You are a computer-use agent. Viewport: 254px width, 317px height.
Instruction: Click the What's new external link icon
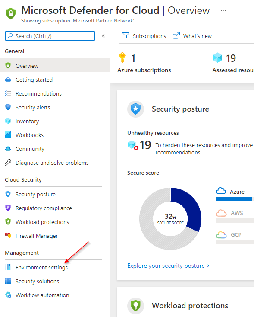176,36
